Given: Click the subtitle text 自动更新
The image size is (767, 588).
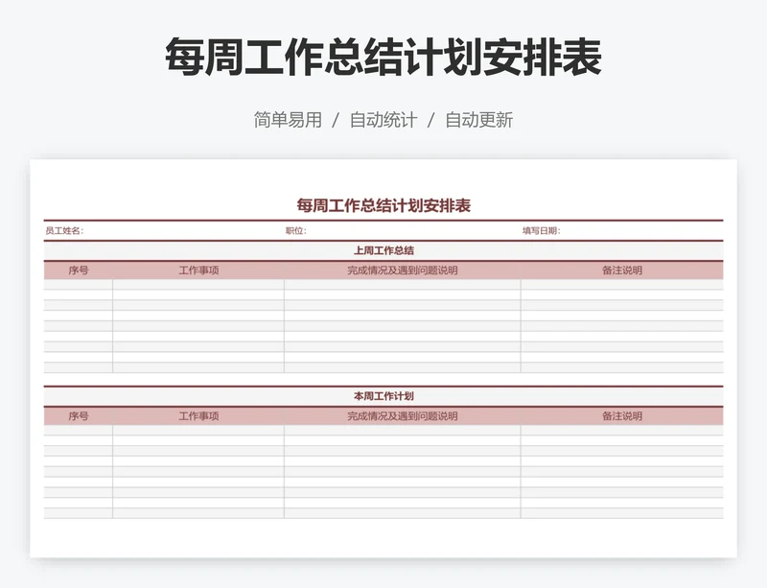Looking at the screenshot, I should (x=478, y=120).
